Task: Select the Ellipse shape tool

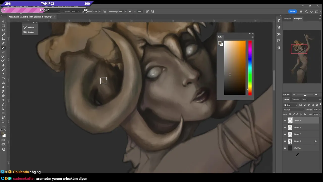Action: [3, 113]
